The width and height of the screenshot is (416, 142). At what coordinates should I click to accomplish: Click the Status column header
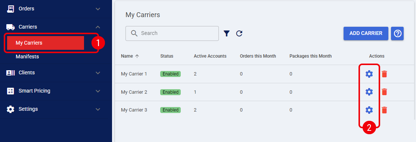pyautogui.click(x=167, y=56)
